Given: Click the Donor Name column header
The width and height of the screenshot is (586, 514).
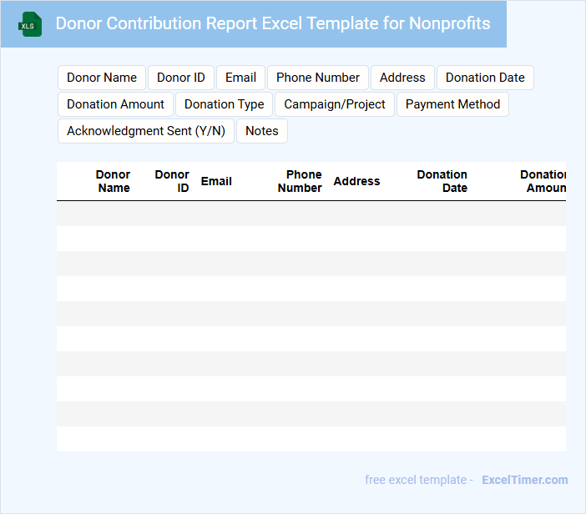Looking at the screenshot, I should 114,181.
